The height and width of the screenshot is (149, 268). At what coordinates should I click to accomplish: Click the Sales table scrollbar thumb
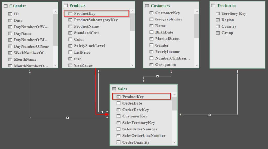tap(175, 104)
